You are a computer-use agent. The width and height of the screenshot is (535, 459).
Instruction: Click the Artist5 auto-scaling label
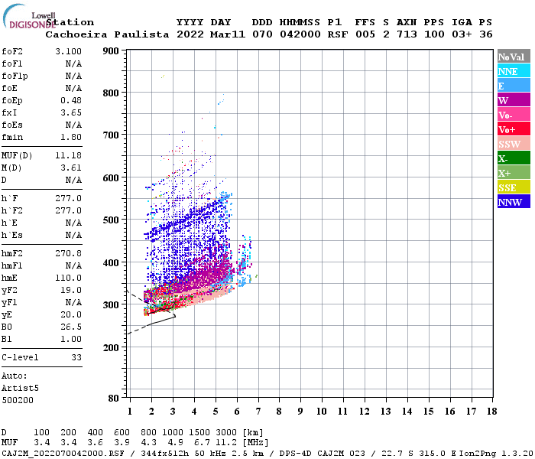click(20, 389)
